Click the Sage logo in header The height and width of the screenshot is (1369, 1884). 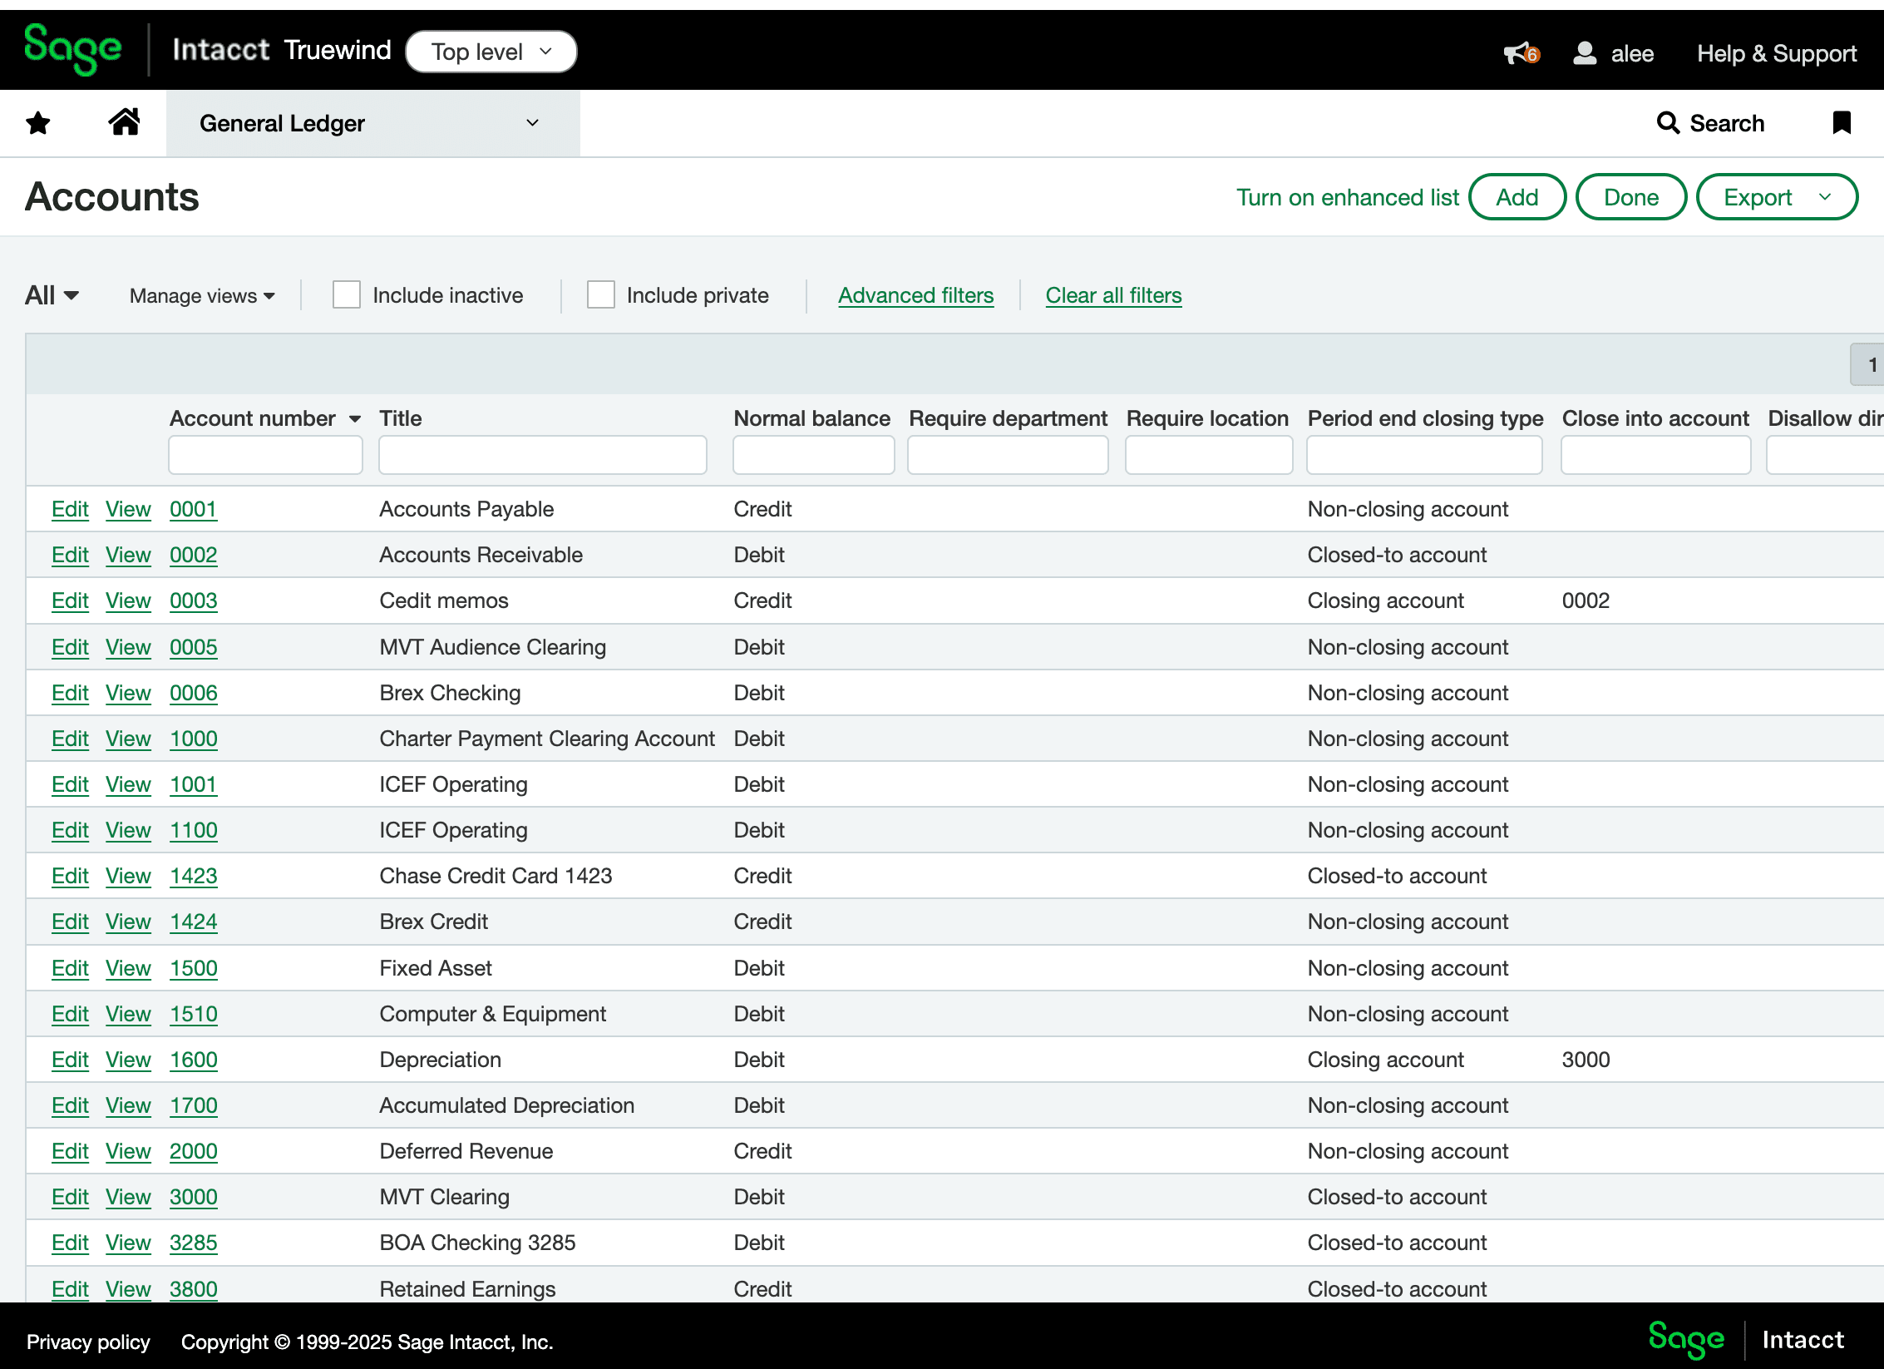[72, 50]
